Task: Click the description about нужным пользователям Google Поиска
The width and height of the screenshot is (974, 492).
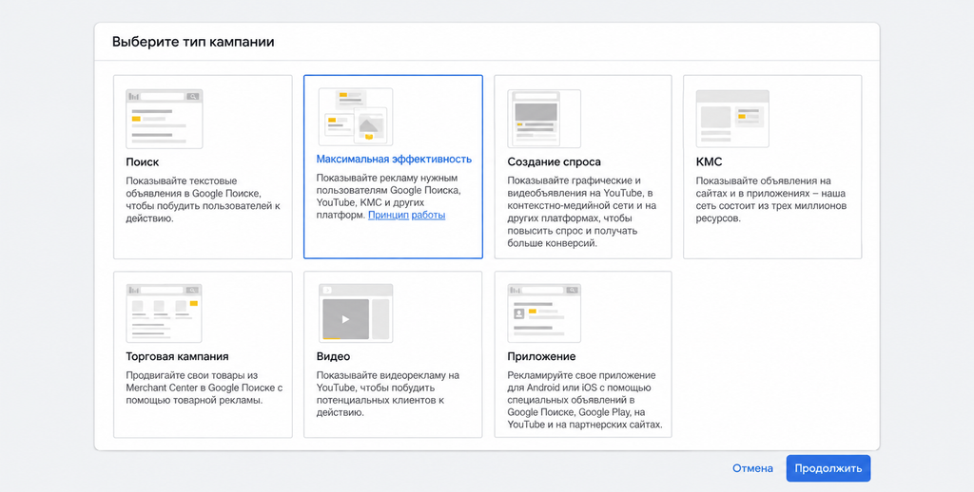Action: 389,198
